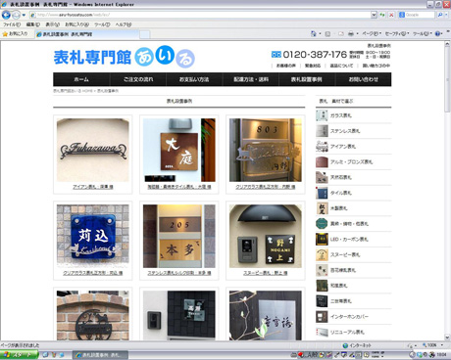
Task: Expand the zoom level 100% dropdown
Action: [442, 345]
